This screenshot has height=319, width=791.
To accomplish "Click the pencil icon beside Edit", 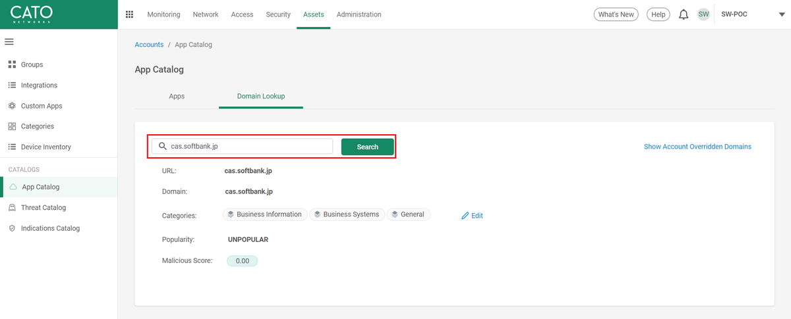I will tap(465, 216).
